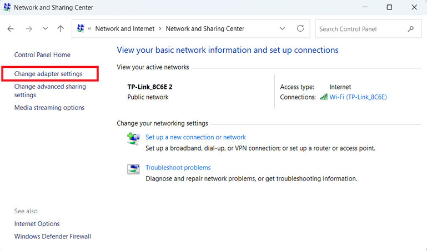Open the Recent locations dropdown arrow
The width and height of the screenshot is (427, 250).
(x=45, y=29)
